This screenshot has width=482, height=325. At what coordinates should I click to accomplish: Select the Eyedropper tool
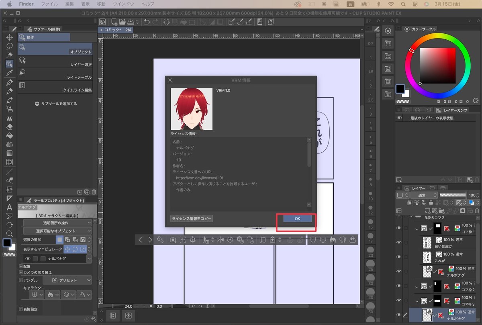click(x=10, y=73)
